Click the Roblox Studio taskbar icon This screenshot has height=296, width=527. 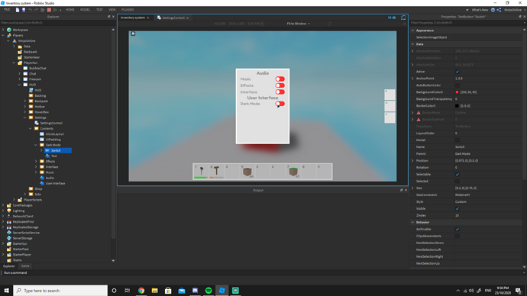(221, 291)
